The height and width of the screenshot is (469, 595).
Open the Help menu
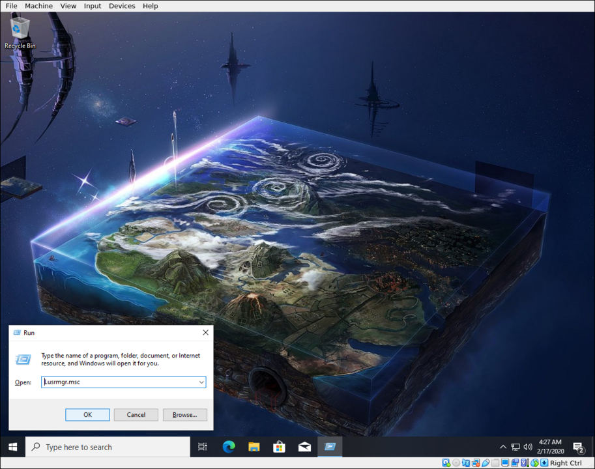tap(151, 6)
